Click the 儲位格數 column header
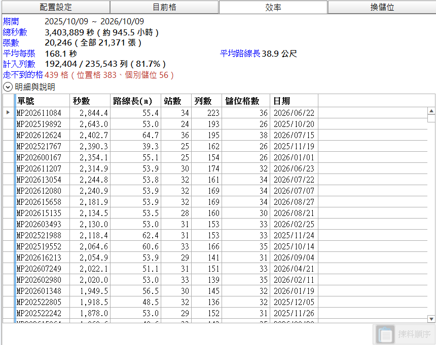 coord(246,101)
